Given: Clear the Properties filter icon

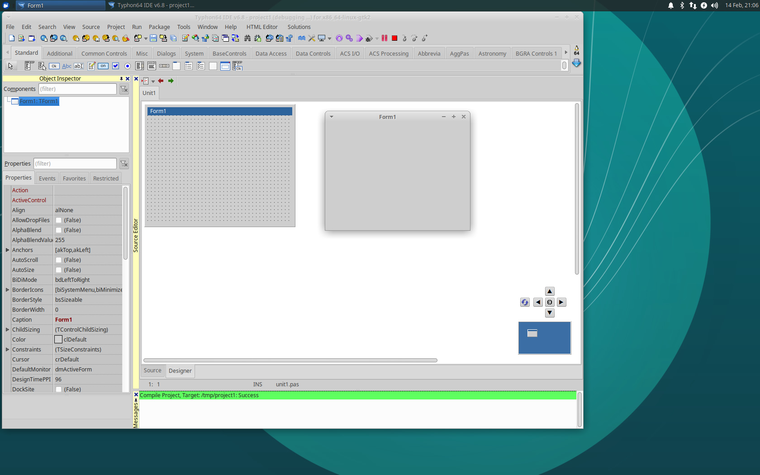Looking at the screenshot, I should (124, 164).
